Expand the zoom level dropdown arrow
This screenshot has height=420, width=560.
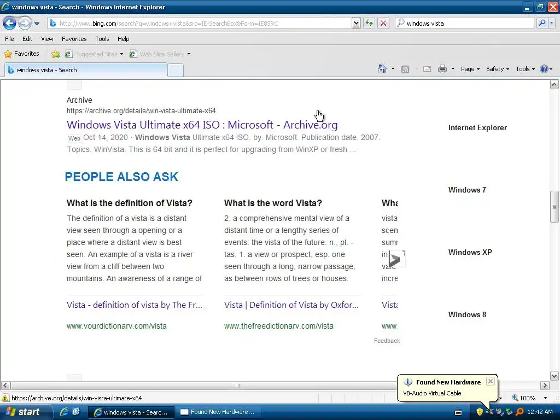[545, 398]
